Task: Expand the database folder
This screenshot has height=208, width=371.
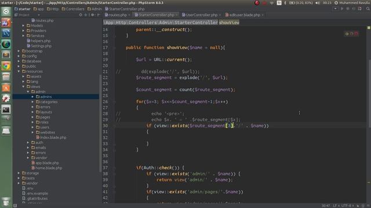Action: pyautogui.click(x=19, y=61)
